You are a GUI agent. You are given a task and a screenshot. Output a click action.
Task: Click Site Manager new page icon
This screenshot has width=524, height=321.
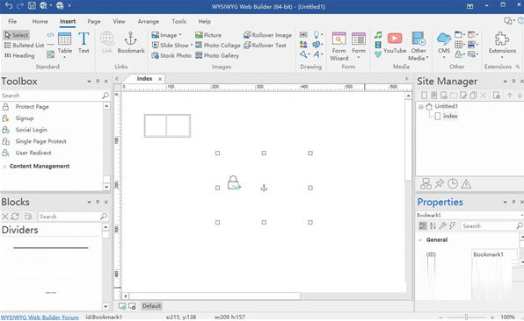[x=424, y=96]
